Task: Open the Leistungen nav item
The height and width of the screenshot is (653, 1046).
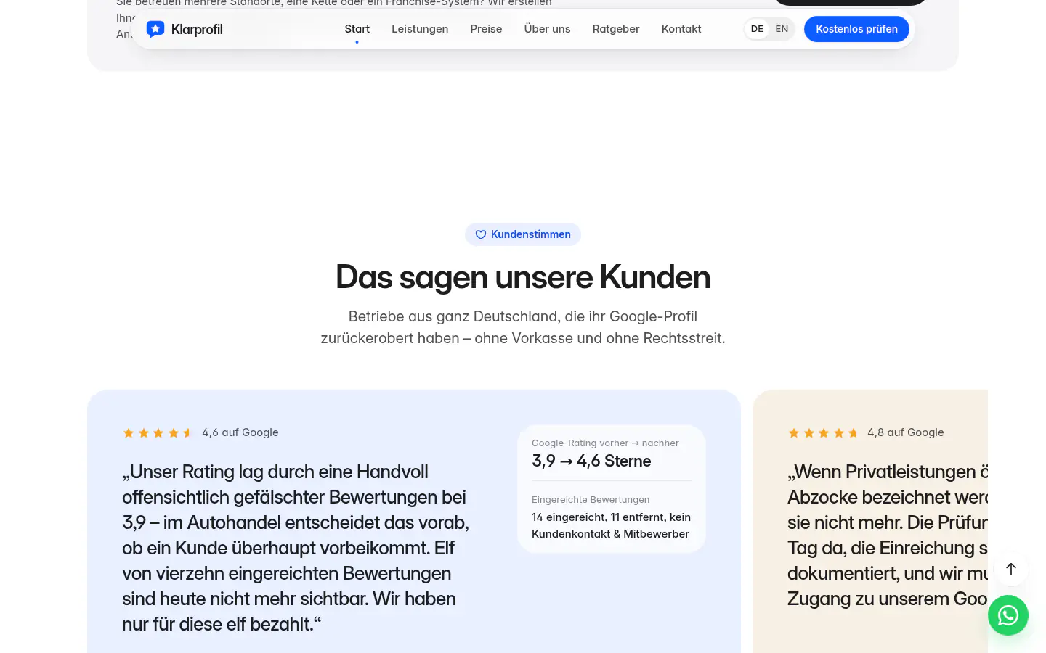Action: coord(420,29)
